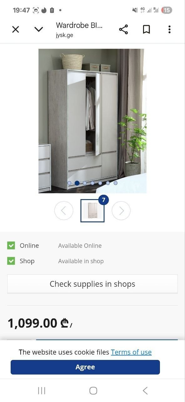The width and height of the screenshot is (185, 402).
Task: Open the Terms of use link
Action: [131, 352]
